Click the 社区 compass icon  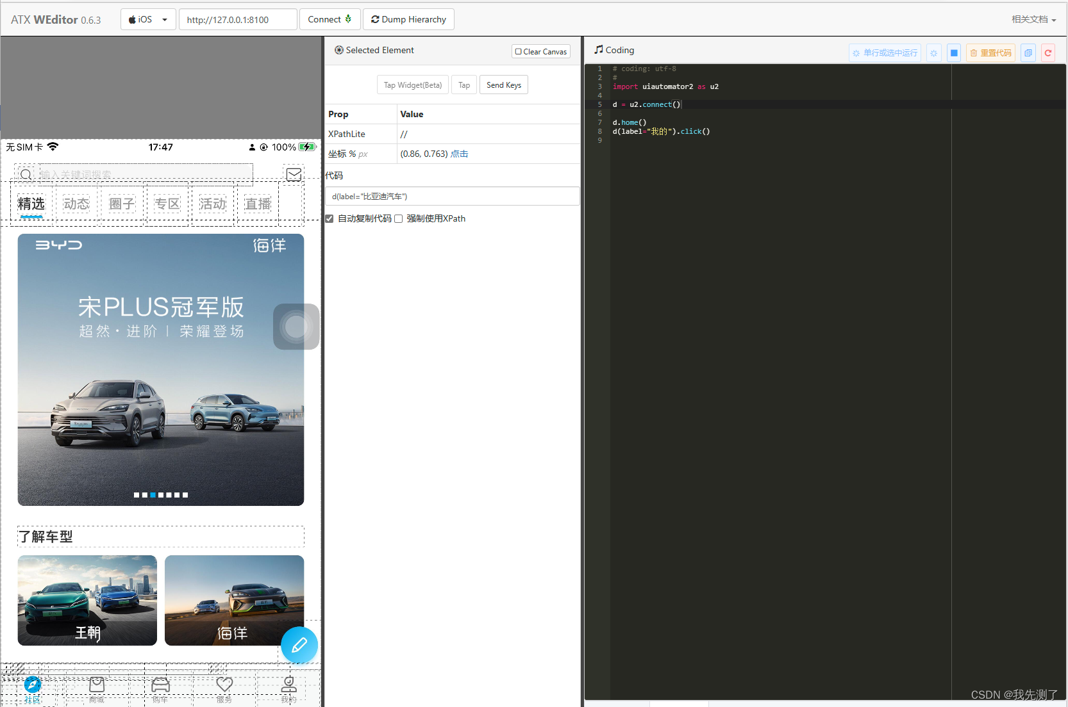coord(33,685)
